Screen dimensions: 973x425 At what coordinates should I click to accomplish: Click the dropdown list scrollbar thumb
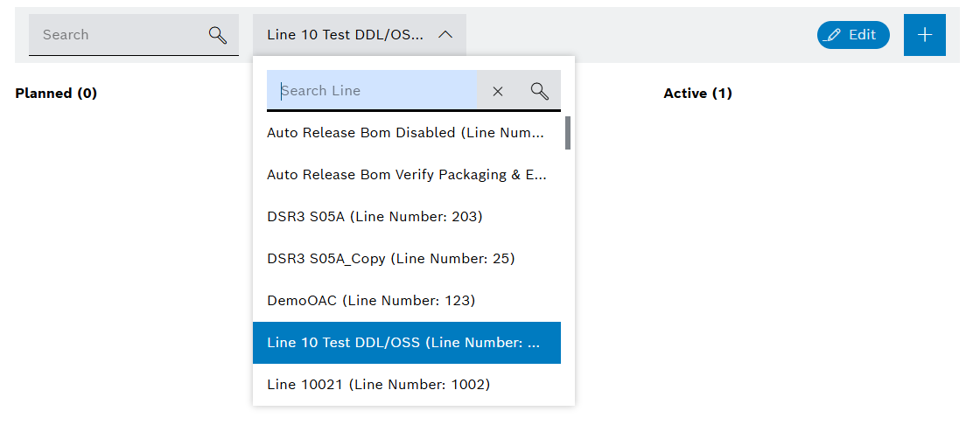click(568, 133)
